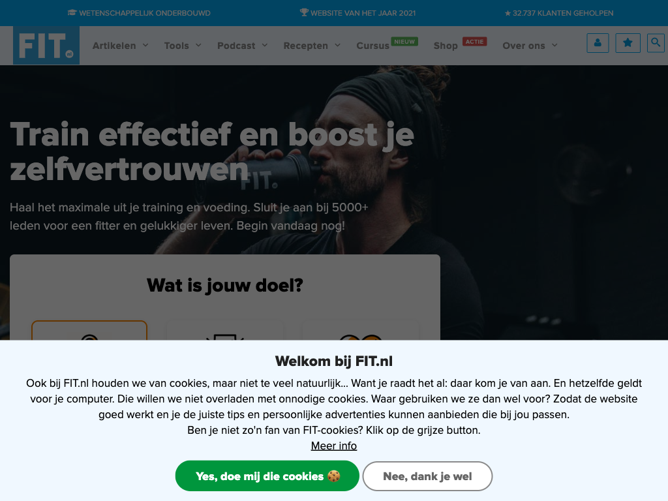The height and width of the screenshot is (501, 668).
Task: Expand the Recepten dropdown menu
Action: coord(312,46)
